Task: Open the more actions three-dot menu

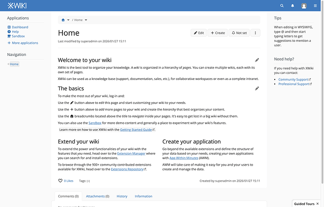Action: click(x=255, y=33)
